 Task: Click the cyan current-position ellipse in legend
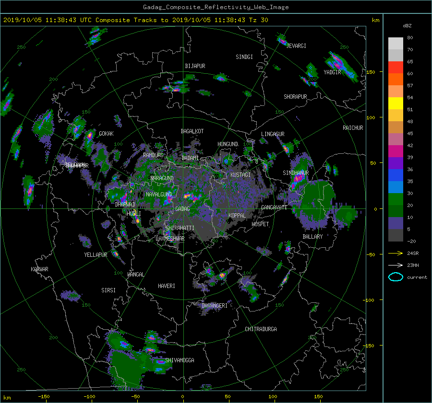tap(396, 277)
